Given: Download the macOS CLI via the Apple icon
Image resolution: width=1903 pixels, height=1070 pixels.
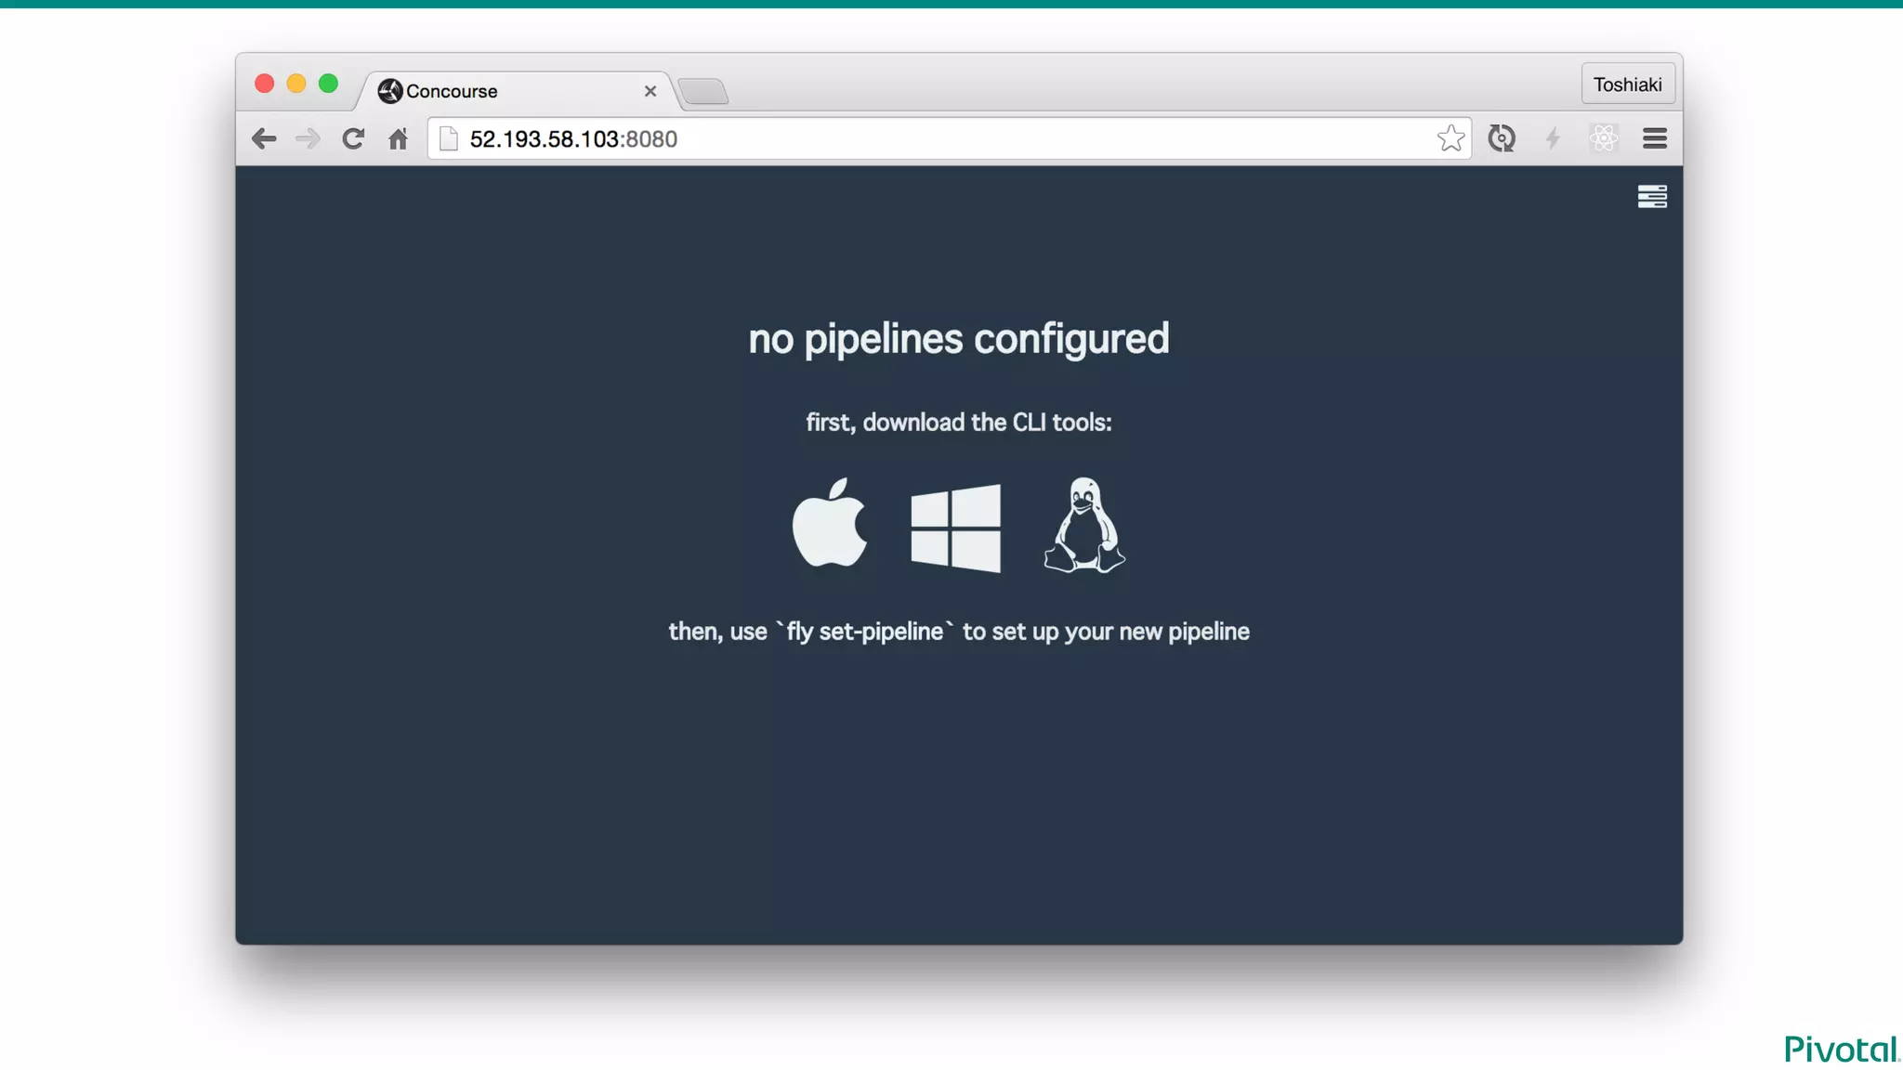Looking at the screenshot, I should tap(829, 525).
